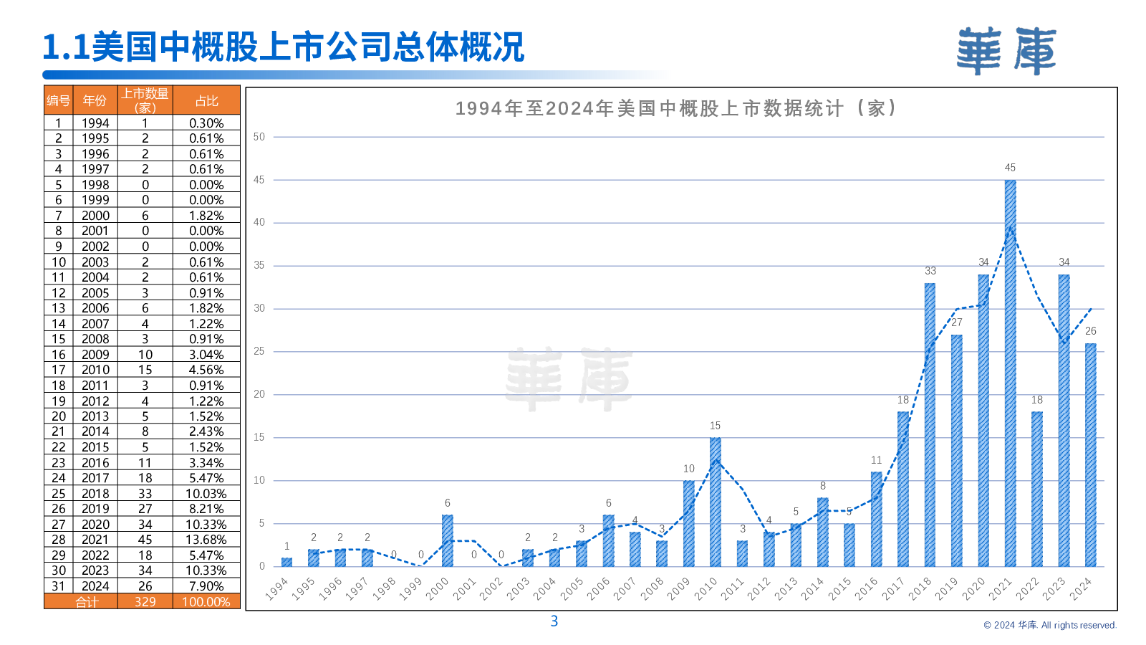Click the 编号 table header cell
The height and width of the screenshot is (645, 1146).
tap(58, 101)
